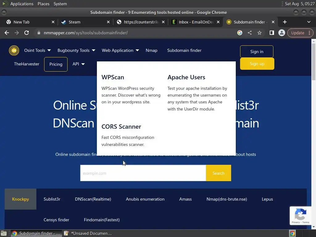The image size is (316, 237).
Task: Click the example.com domain input field
Action: tap(143, 173)
